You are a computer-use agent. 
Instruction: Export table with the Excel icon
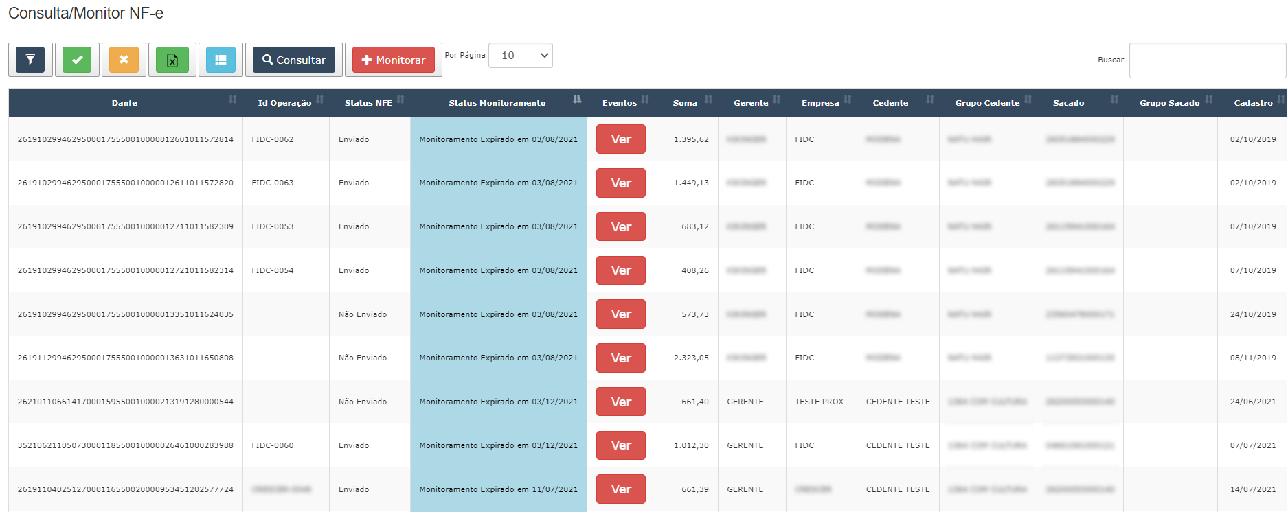(x=172, y=60)
